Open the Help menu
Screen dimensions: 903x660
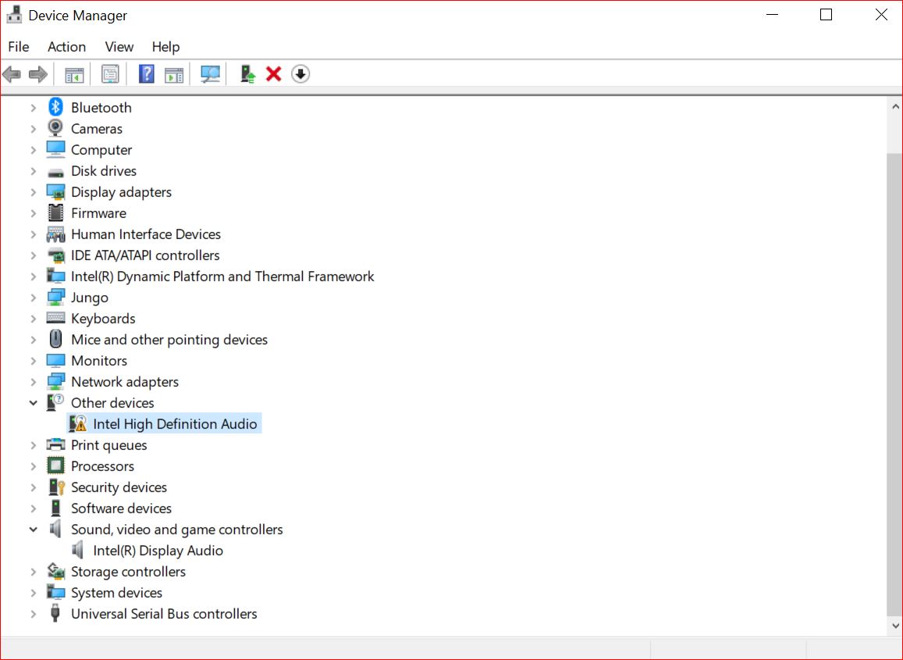(x=166, y=47)
